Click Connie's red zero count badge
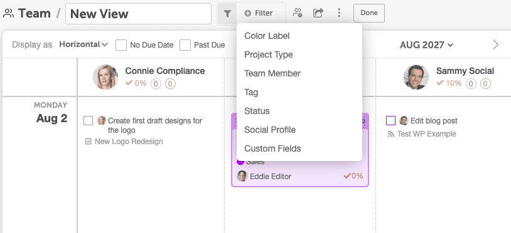This screenshot has height=233, width=511. [170, 84]
